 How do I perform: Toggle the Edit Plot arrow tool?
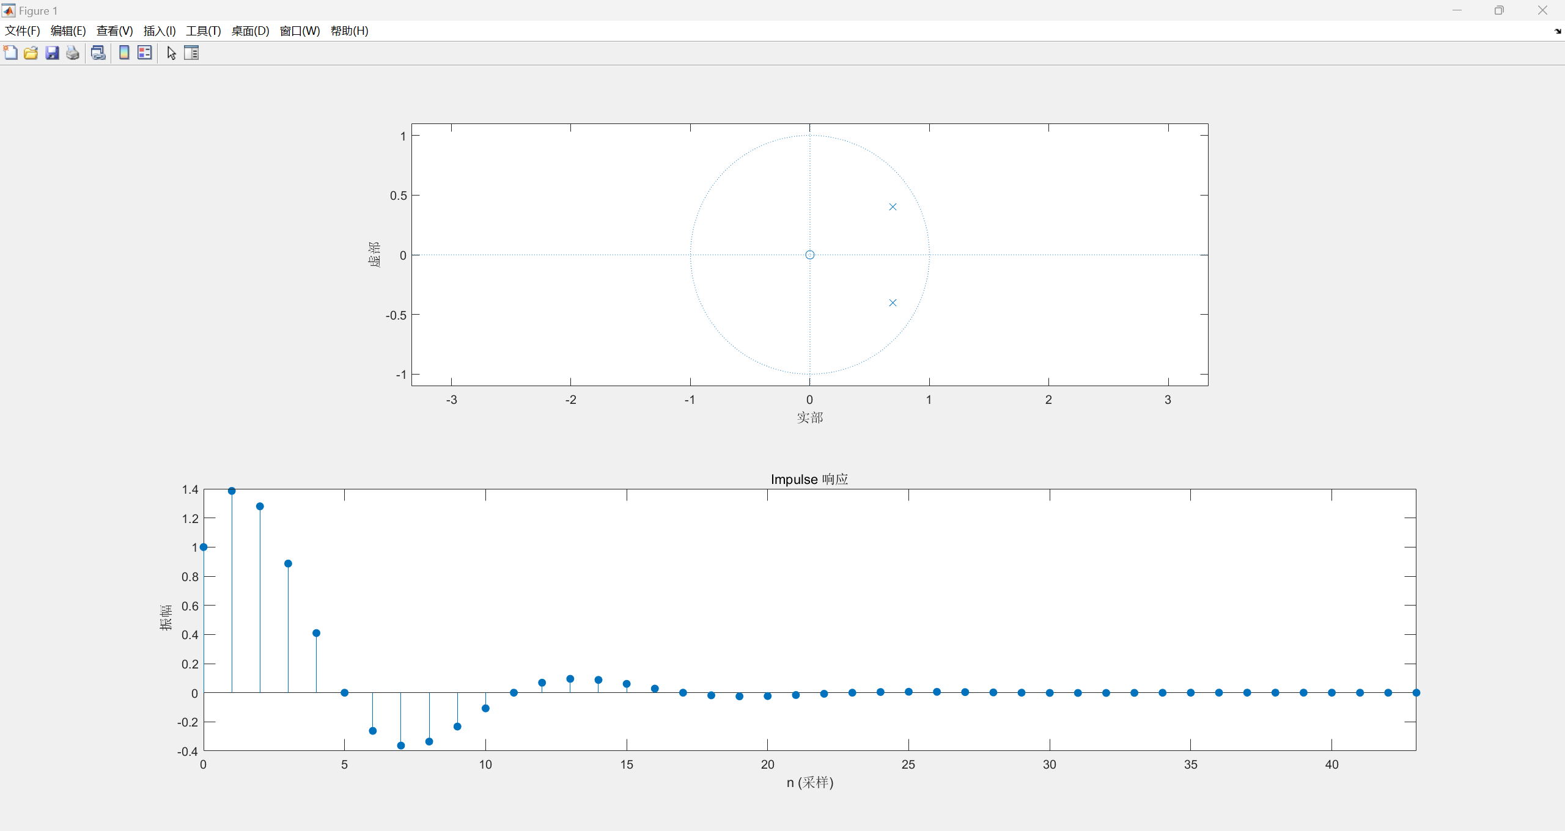[x=171, y=53]
